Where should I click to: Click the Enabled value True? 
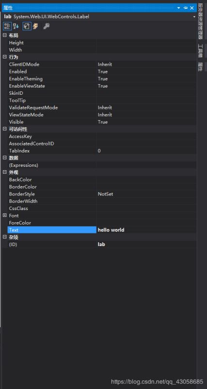pos(103,71)
